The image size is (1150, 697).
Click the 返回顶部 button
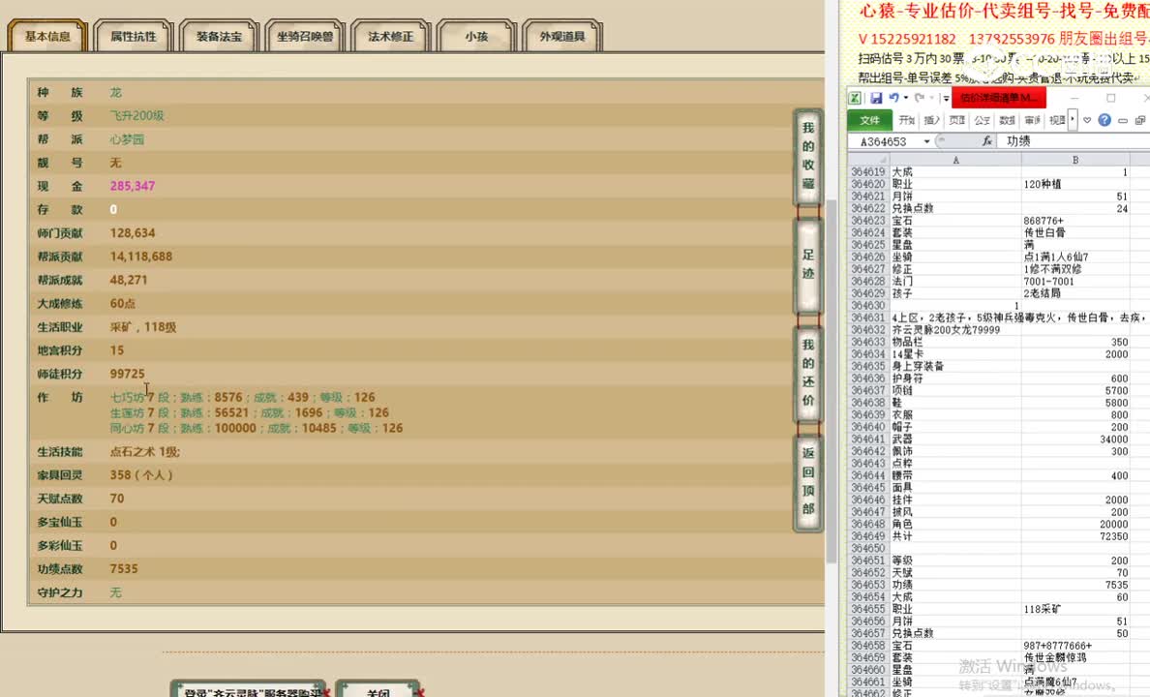click(808, 481)
